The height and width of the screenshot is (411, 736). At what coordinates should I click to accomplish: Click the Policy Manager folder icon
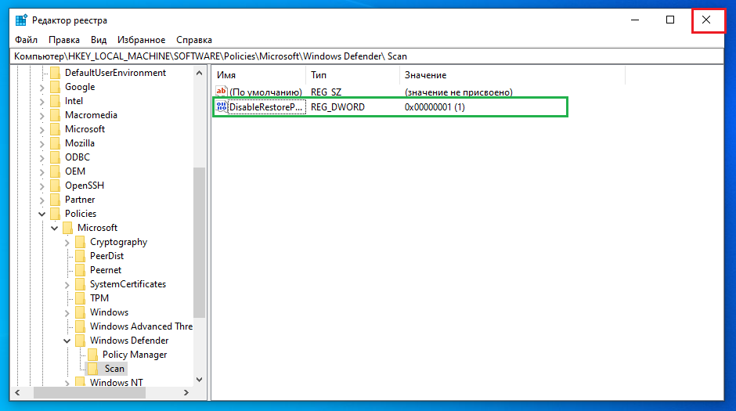point(93,354)
